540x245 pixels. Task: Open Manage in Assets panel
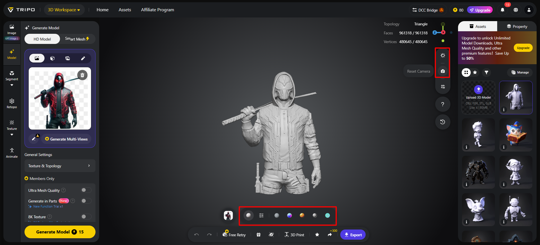click(x=520, y=72)
